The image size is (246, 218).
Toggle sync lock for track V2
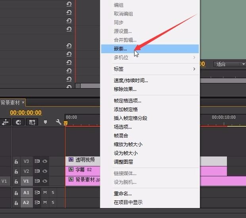click(37, 171)
